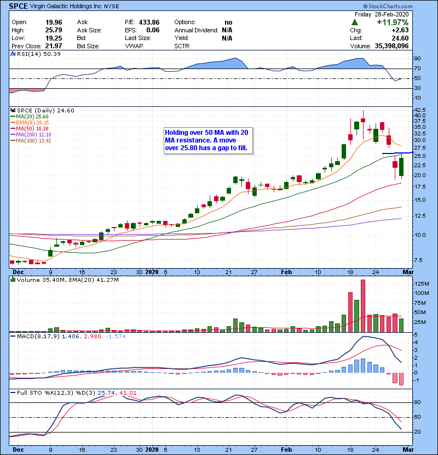Image resolution: width=438 pixels, height=455 pixels.
Task: Click the volume bars icon
Action: 13,280
